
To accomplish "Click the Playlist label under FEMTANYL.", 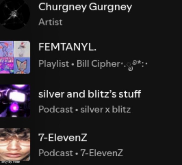I will (x=54, y=64).
